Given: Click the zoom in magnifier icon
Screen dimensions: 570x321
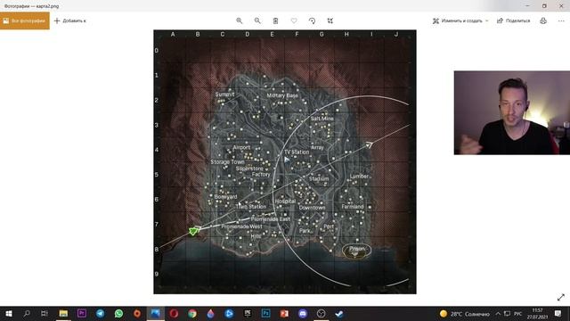Looking at the screenshot, I should [x=240, y=21].
